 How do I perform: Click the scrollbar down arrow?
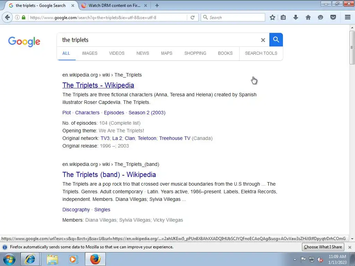pos(352,239)
